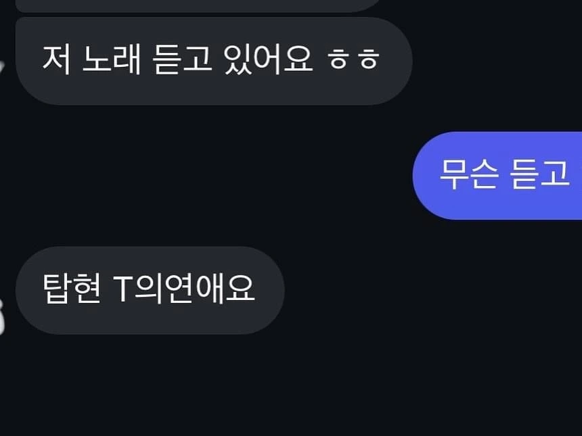
Task: Click the empty area right of the 탑현 bubble
Action: [430, 290]
